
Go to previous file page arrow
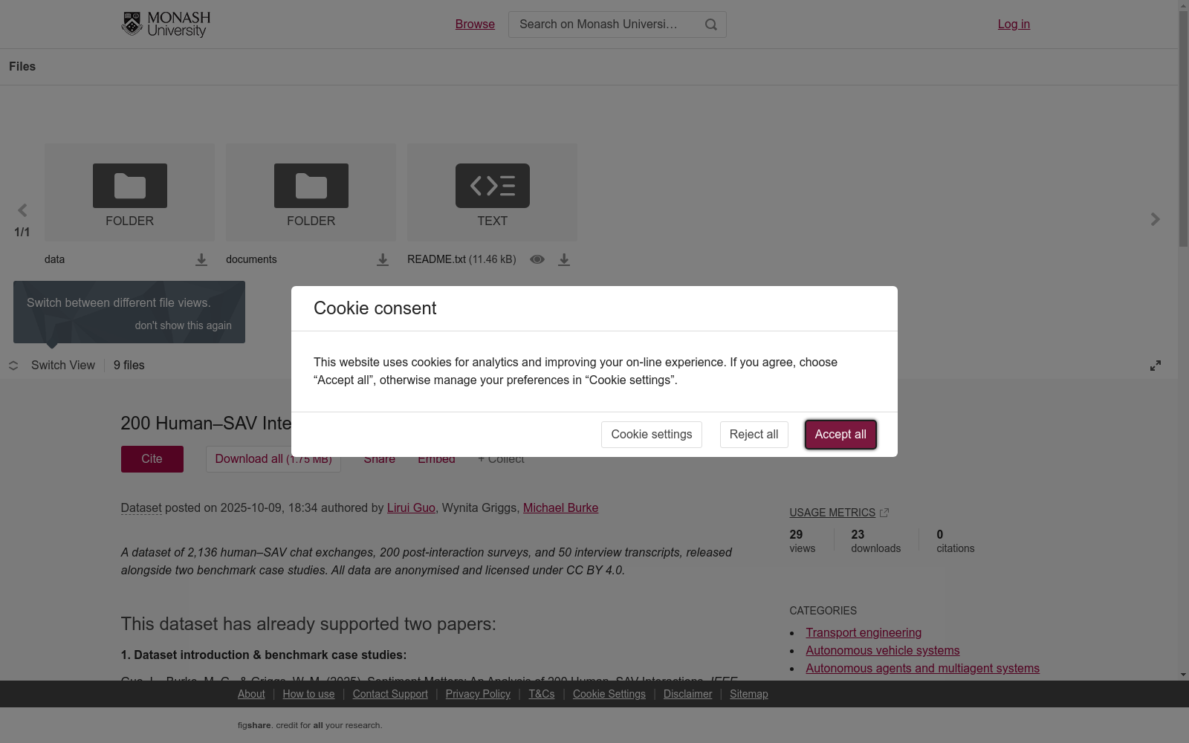point(22,210)
